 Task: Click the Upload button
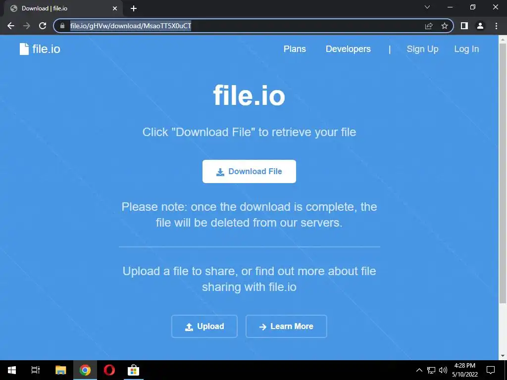(x=204, y=327)
